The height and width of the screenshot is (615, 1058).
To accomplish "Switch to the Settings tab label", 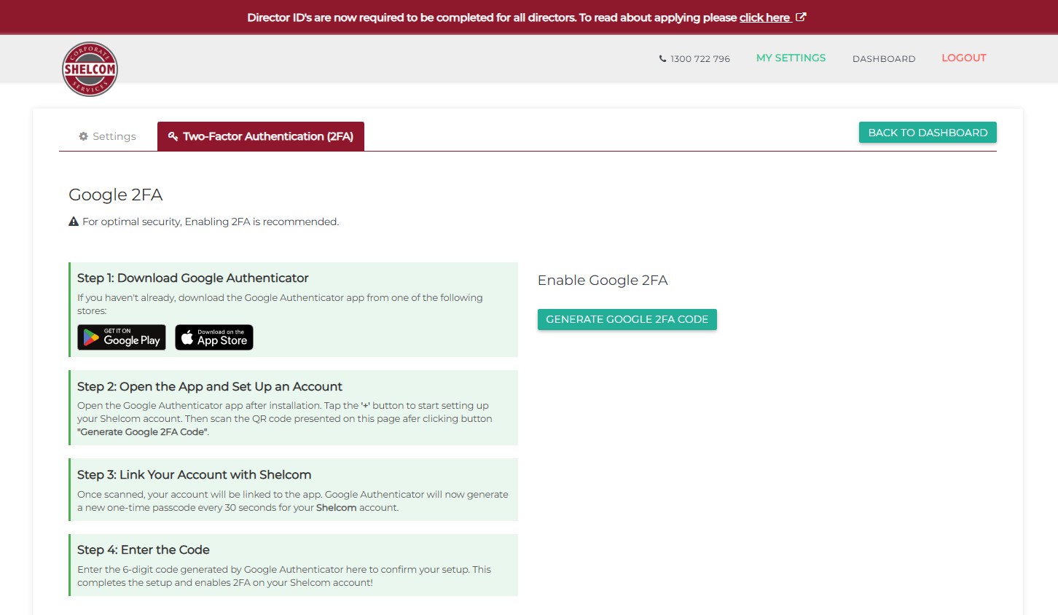I will click(x=114, y=136).
